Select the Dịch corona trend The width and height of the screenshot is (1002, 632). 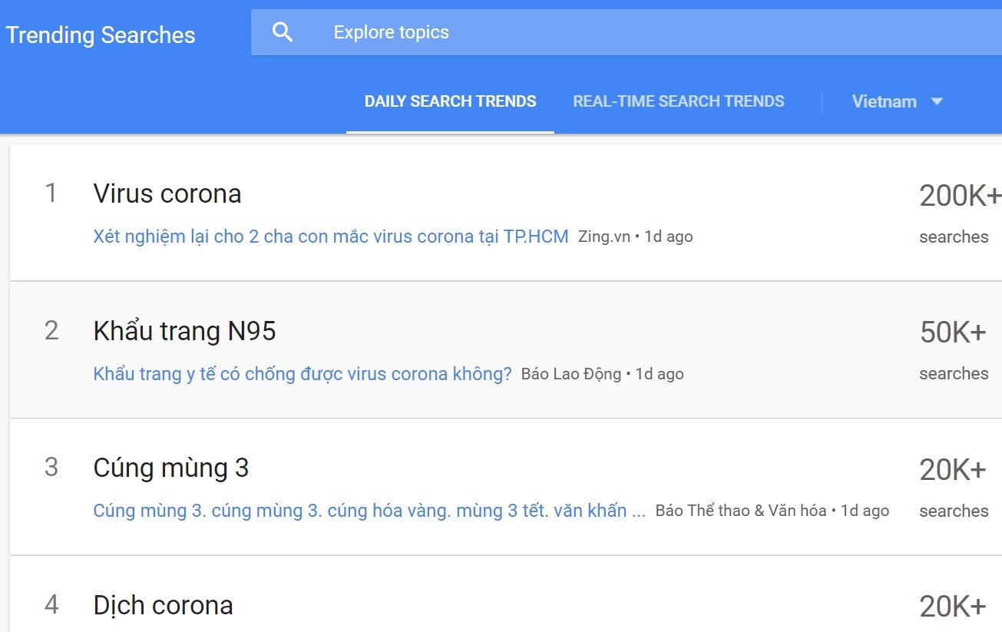click(x=161, y=605)
